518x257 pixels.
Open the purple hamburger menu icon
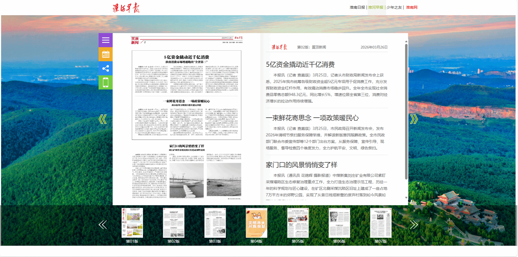coord(106,40)
